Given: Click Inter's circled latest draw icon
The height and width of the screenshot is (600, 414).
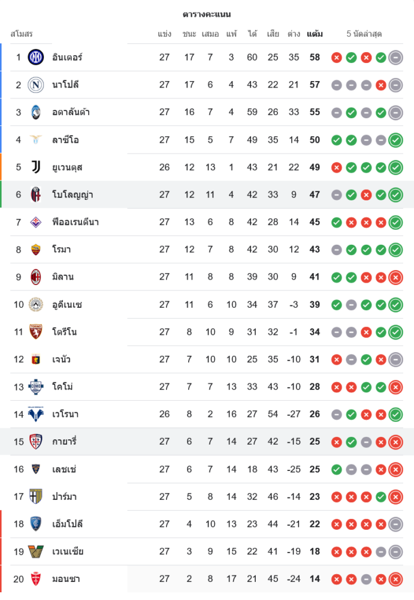Looking at the screenshot, I should 395,58.
